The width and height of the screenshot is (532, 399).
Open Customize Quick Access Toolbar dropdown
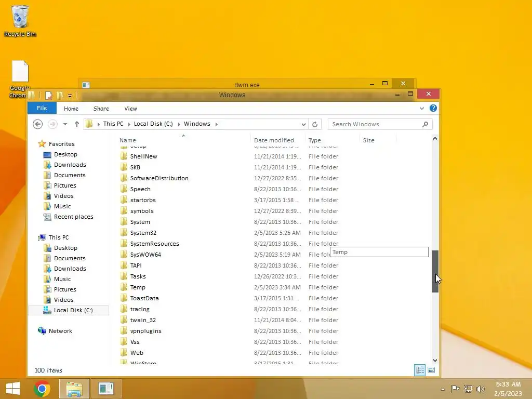tap(70, 96)
